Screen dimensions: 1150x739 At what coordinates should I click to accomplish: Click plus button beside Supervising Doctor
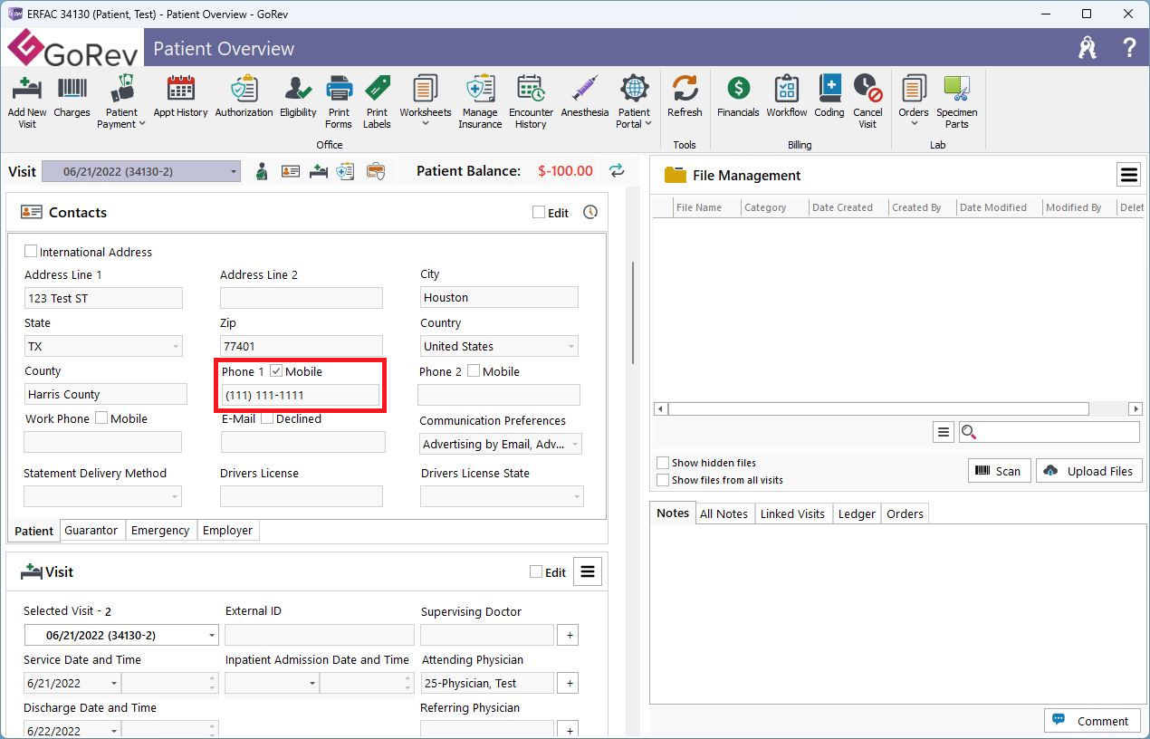pyautogui.click(x=570, y=635)
